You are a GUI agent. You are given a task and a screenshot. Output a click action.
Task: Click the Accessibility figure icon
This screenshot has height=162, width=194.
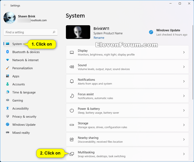pos(8,108)
